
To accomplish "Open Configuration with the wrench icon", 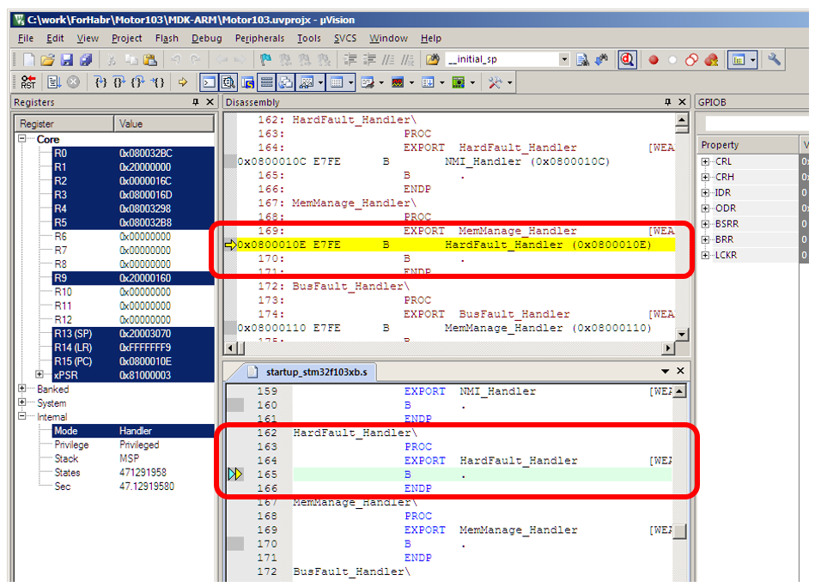I will pyautogui.click(x=774, y=59).
